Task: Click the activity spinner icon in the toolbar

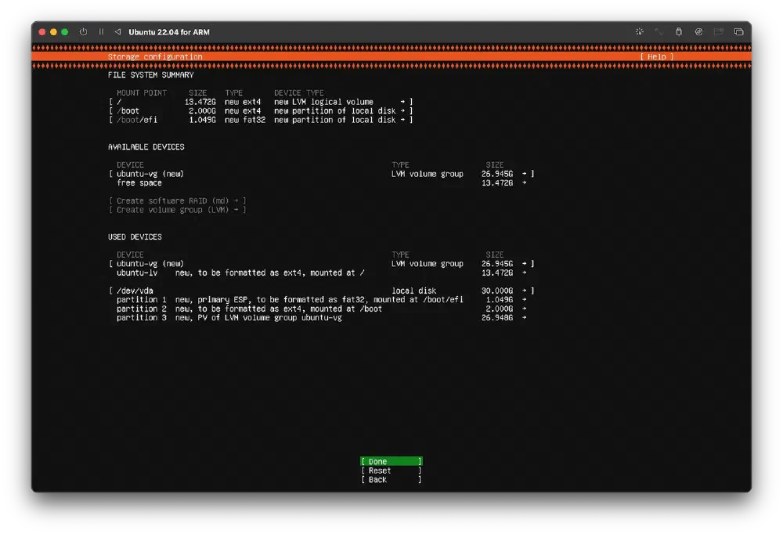Action: coord(639,32)
